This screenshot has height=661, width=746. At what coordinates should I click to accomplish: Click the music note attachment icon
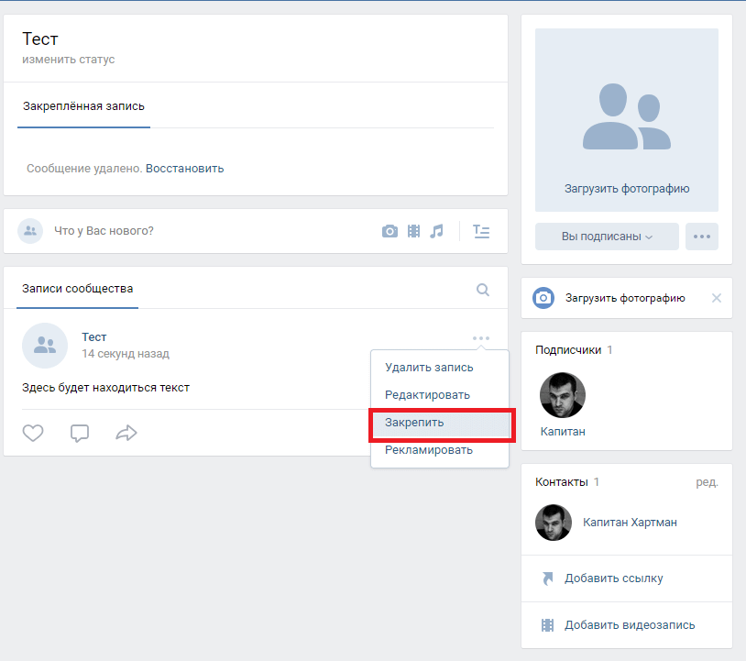click(x=437, y=231)
